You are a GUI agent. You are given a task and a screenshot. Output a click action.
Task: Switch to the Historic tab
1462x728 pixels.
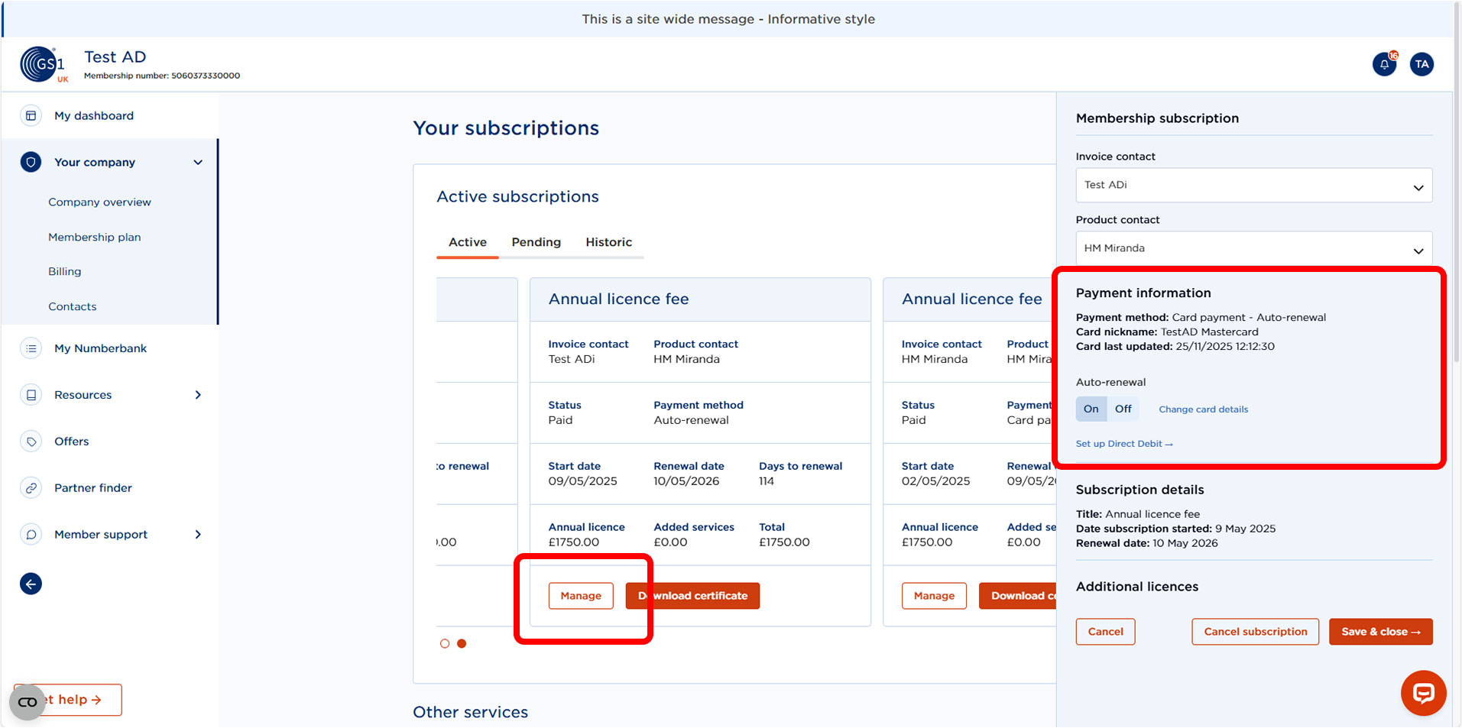(609, 242)
